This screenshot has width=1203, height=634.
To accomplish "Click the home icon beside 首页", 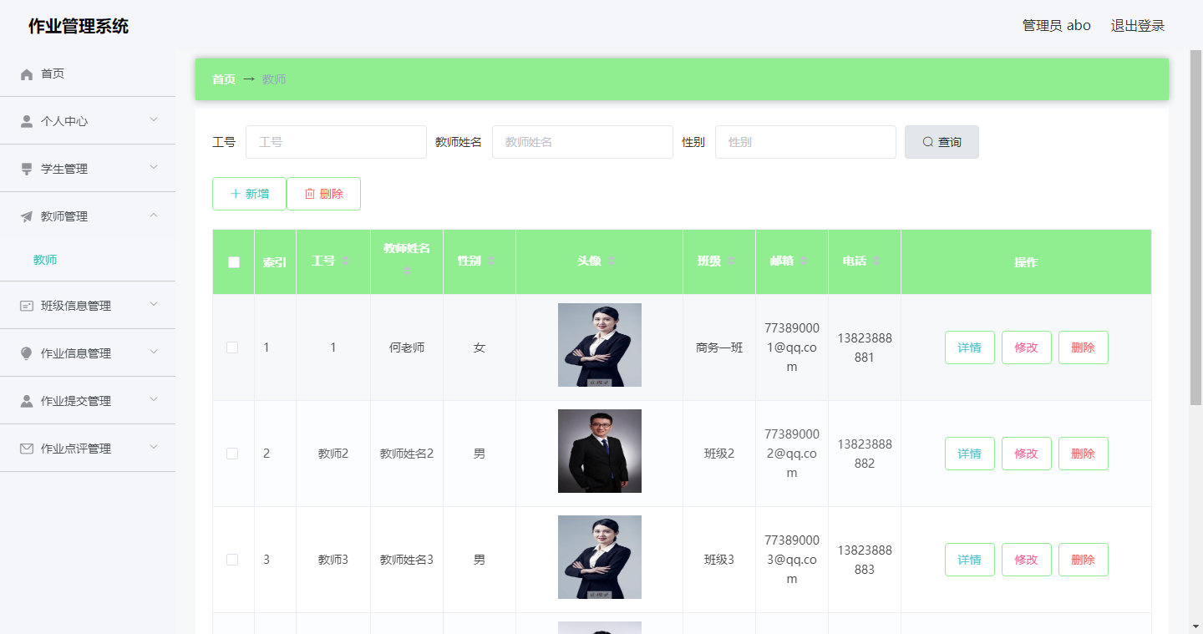I will (27, 74).
